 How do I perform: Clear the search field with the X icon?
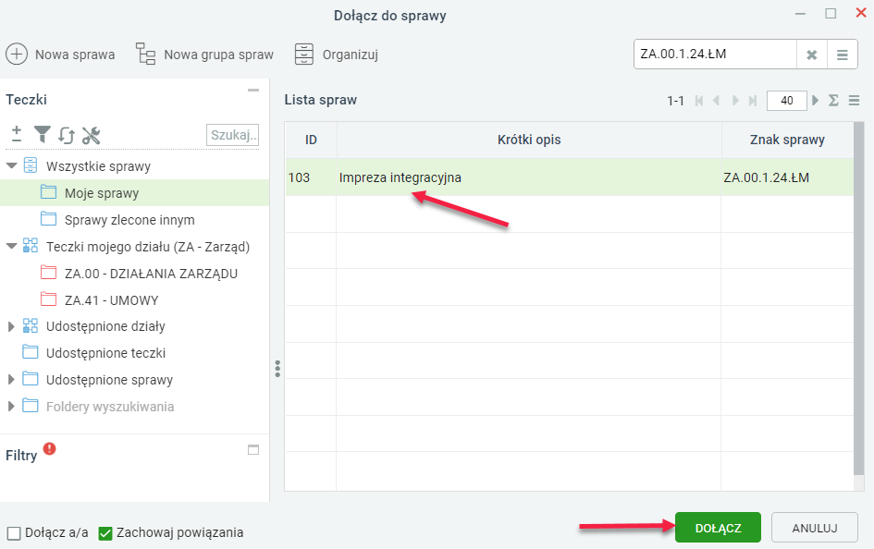point(812,55)
